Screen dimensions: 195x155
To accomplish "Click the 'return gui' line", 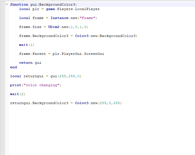I will pyautogui.click(x=30, y=63).
